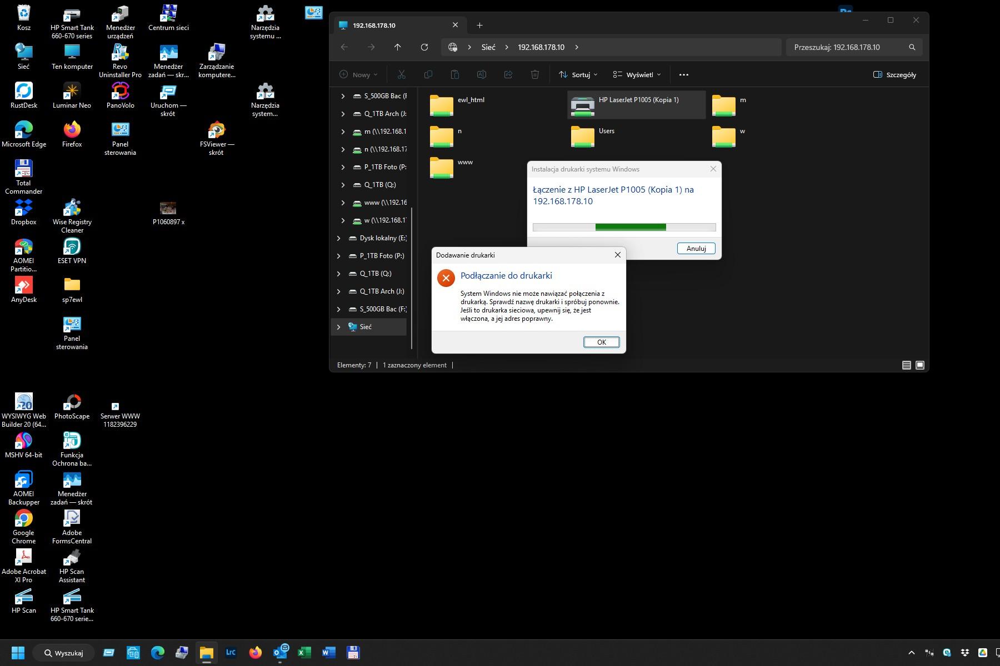Click the Paste toolbar icon
Image resolution: width=1000 pixels, height=666 pixels.
click(x=454, y=74)
